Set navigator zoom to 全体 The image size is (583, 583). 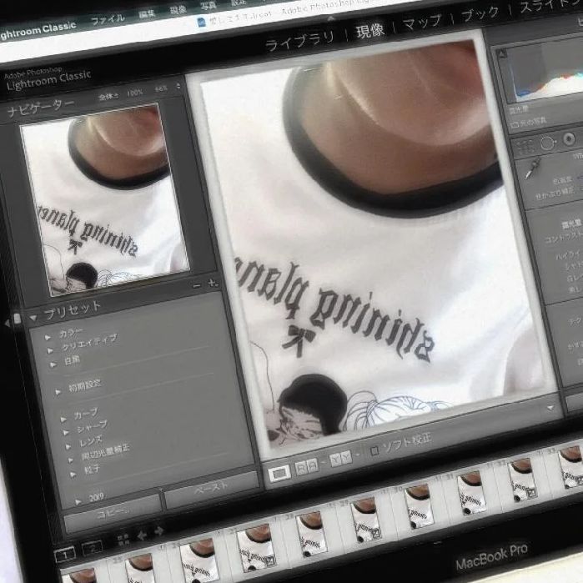tap(108, 96)
